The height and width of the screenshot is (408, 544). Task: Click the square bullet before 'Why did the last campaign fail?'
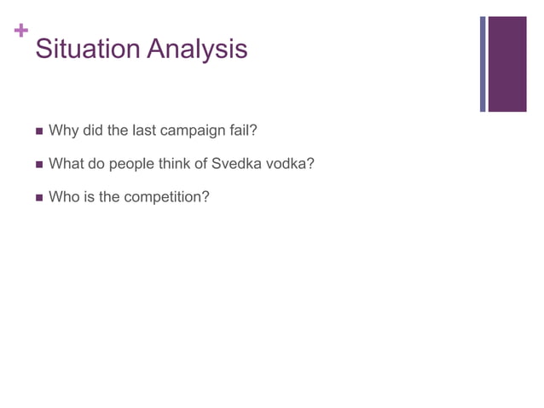38,131
